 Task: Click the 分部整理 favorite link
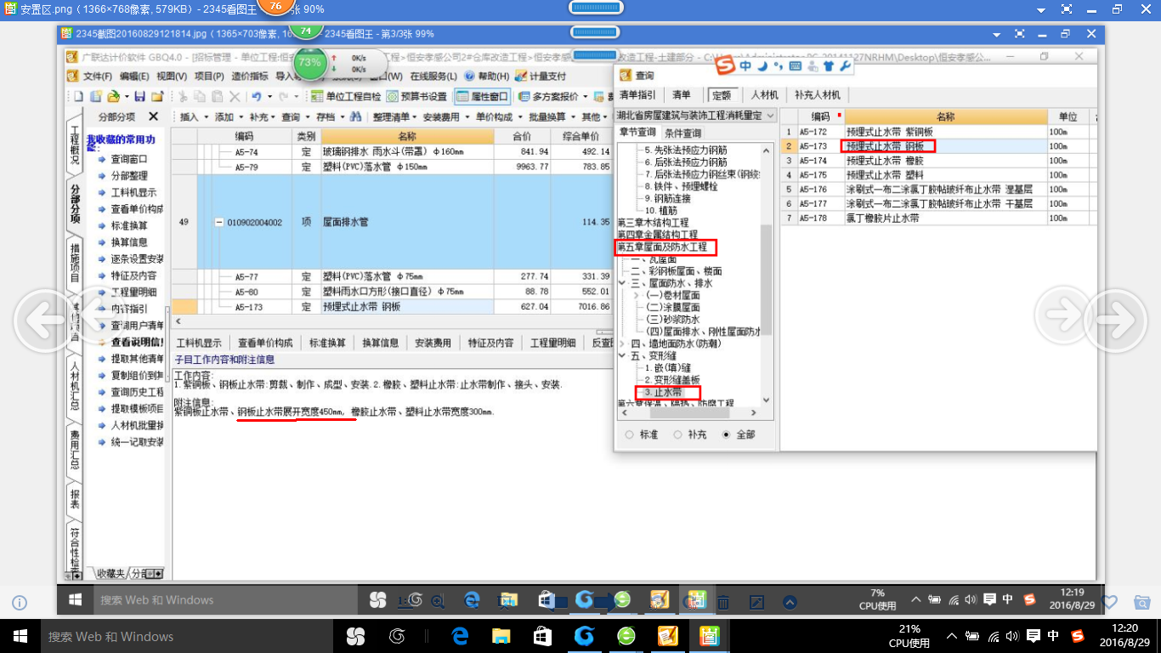click(129, 176)
